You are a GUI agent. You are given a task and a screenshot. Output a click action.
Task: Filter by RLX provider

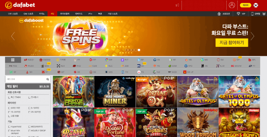(61, 66)
